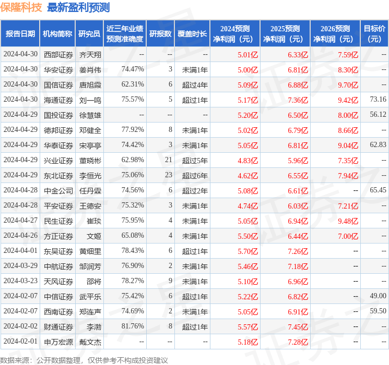Click 2025 forecast 7.45亿
389x365 pixels.
(x=298, y=327)
